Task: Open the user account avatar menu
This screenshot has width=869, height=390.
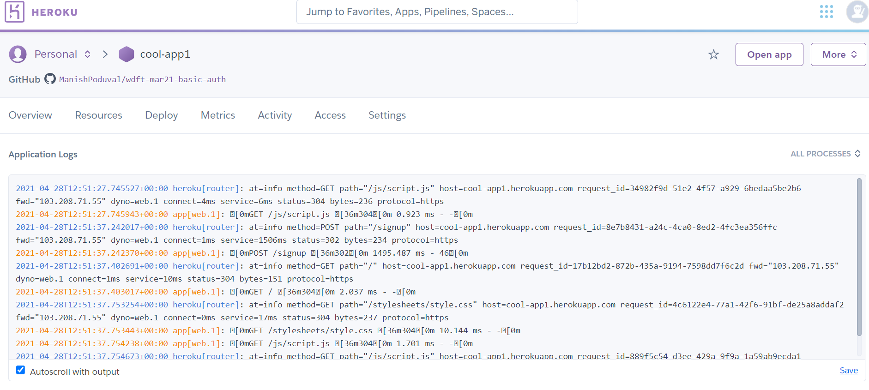Action: pyautogui.click(x=857, y=12)
